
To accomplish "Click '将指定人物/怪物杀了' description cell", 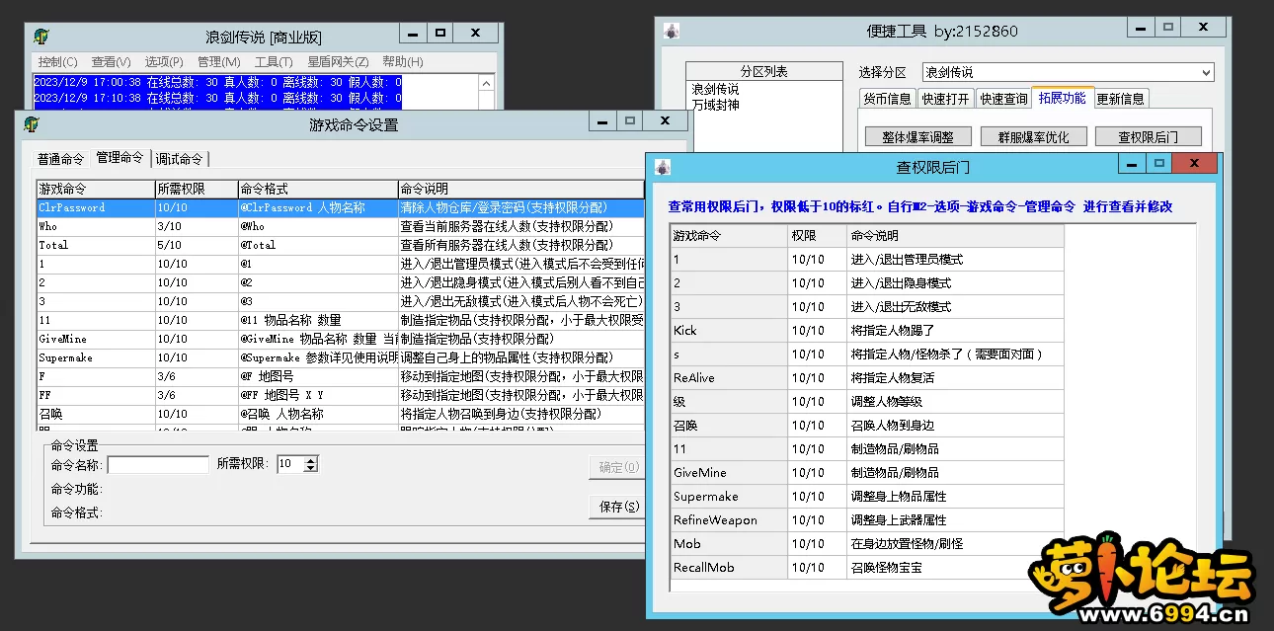I will tap(955, 355).
